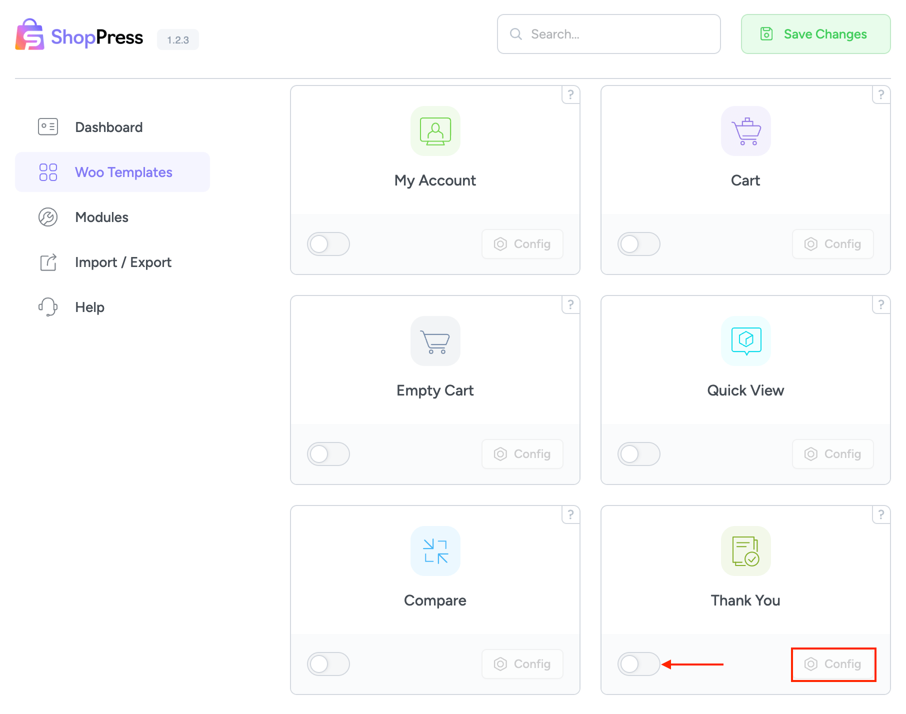Turn on the Cart template switch
The width and height of the screenshot is (906, 714).
pos(638,244)
